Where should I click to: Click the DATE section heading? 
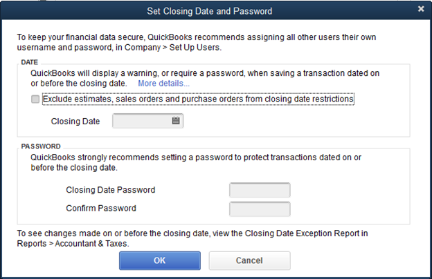click(x=30, y=62)
